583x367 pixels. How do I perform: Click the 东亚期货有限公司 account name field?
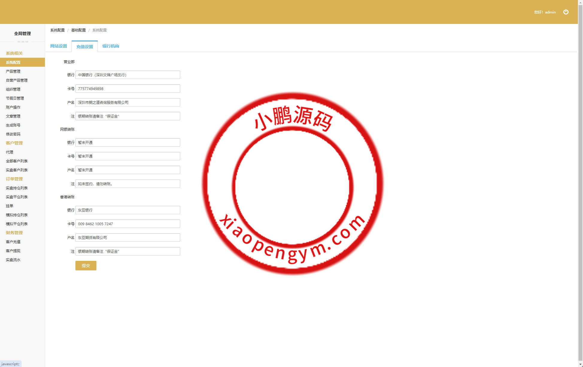[127, 237]
